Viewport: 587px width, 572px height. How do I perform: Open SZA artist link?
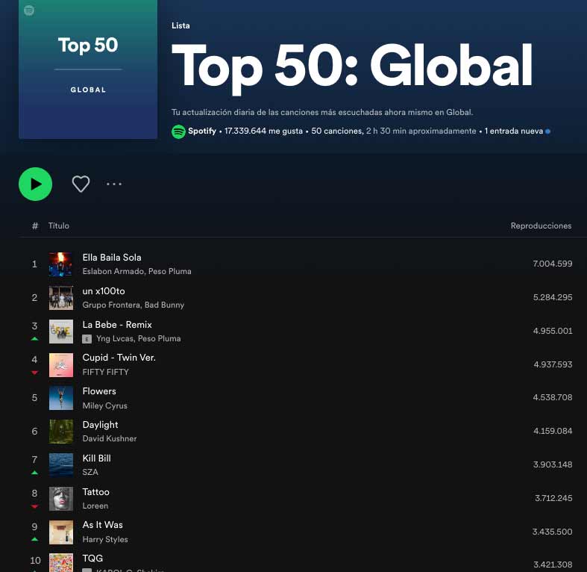(90, 472)
